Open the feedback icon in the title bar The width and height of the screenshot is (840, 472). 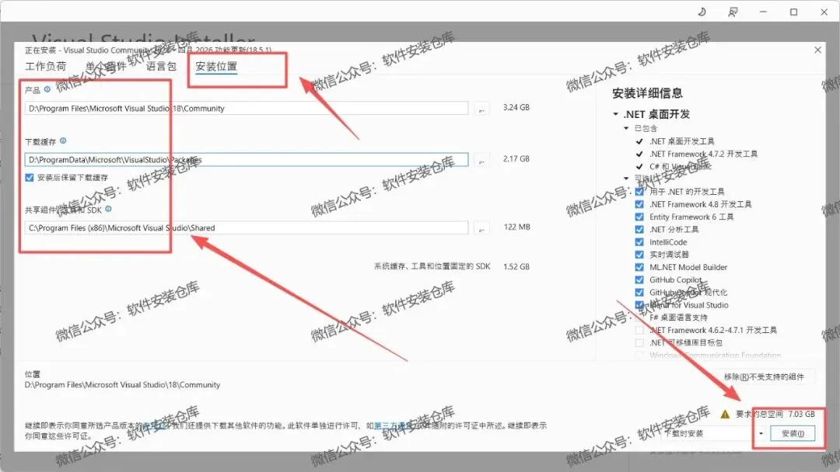[x=733, y=12]
